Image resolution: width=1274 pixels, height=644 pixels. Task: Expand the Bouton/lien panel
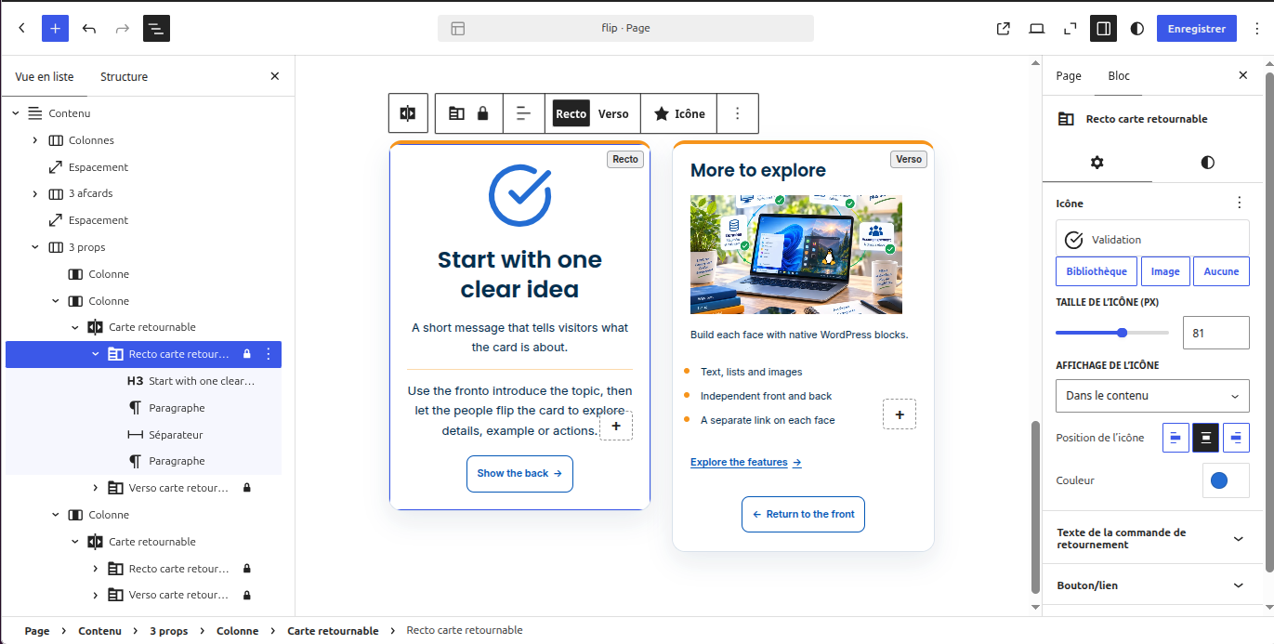pos(1152,585)
